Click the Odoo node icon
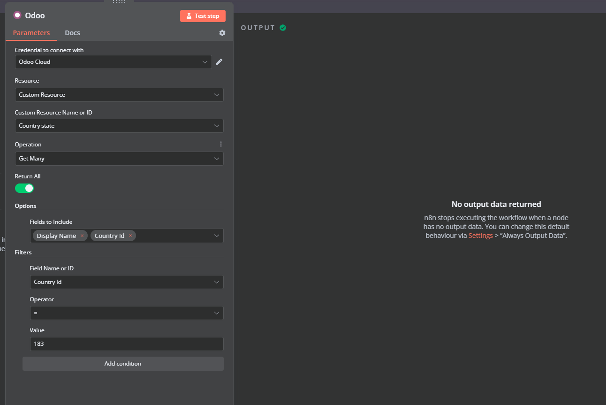This screenshot has height=405, width=606. point(17,15)
